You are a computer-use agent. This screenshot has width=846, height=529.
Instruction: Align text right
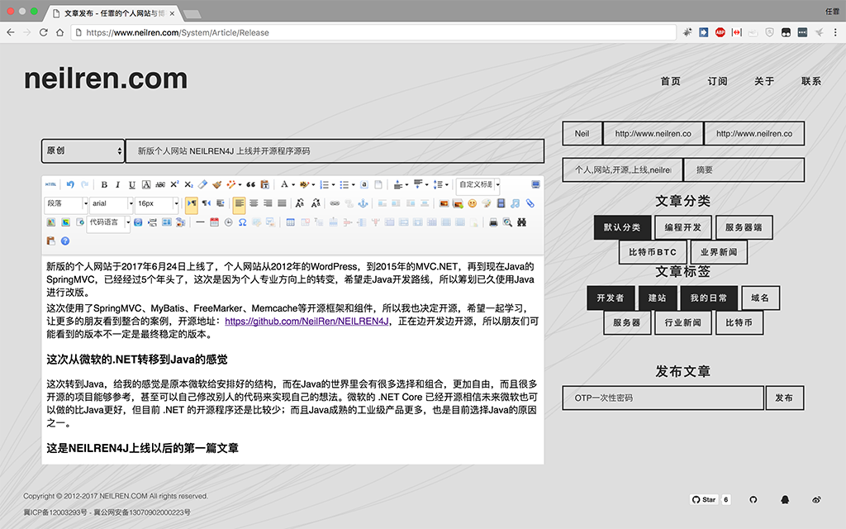(x=268, y=203)
